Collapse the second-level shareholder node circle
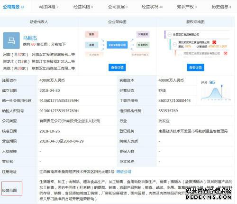The height and width of the screenshot is (204, 237). click(x=174, y=44)
